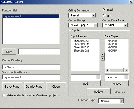Focus the new function name field
This screenshot has width=134, height=109.
(x=39, y=52)
